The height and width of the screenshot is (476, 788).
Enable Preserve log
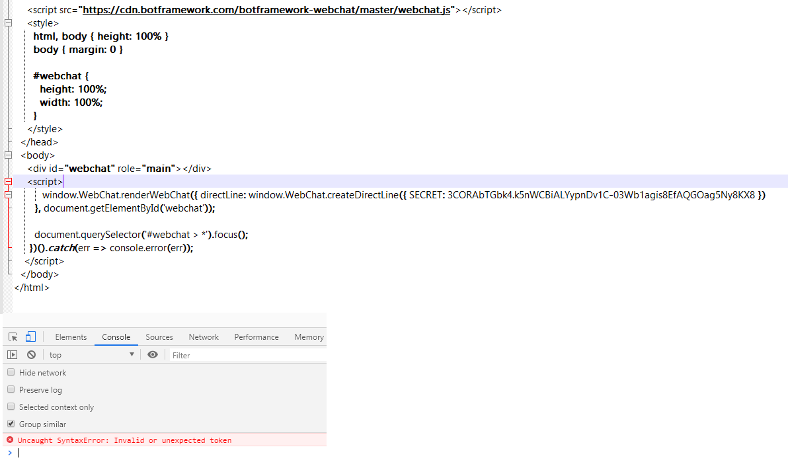(x=11, y=389)
